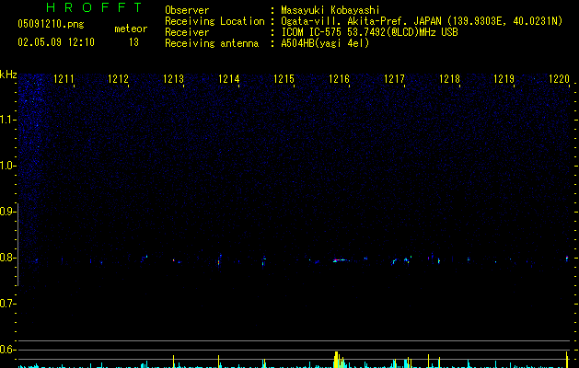Image resolution: width=579 pixels, height=368 pixels.
Task: Click the 1218 time marker
Action: tap(450, 79)
